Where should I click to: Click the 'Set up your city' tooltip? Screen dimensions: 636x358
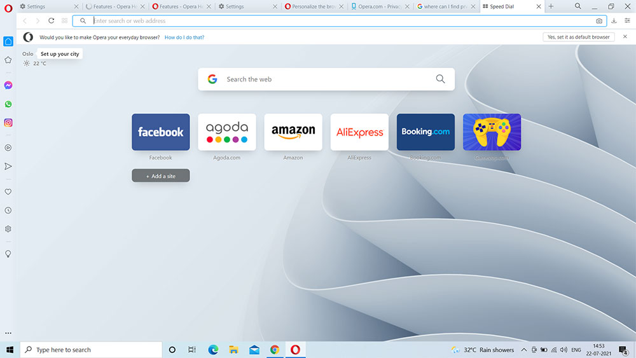[60, 54]
